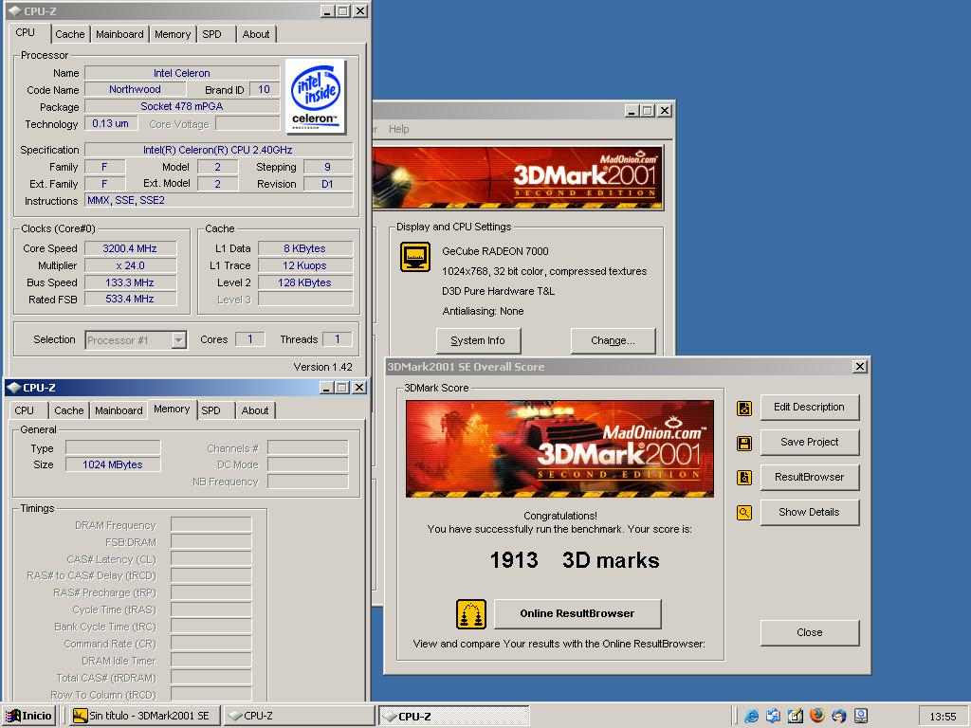Viewport: 971px width, 728px height.
Task: Open Mainboard tab in lower CPU-Z window
Action: 119,410
